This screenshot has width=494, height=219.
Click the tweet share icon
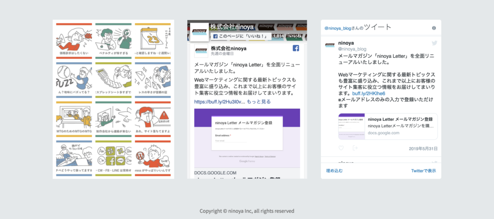(x=355, y=148)
